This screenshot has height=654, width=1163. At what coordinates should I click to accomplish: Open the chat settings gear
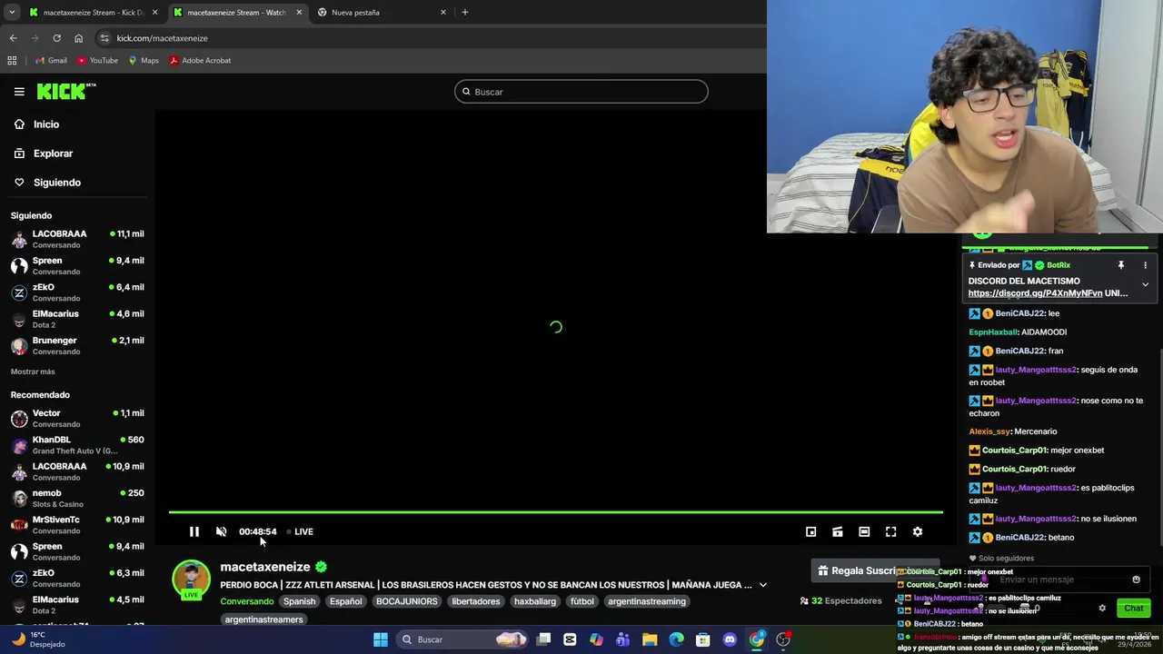coord(1102,609)
